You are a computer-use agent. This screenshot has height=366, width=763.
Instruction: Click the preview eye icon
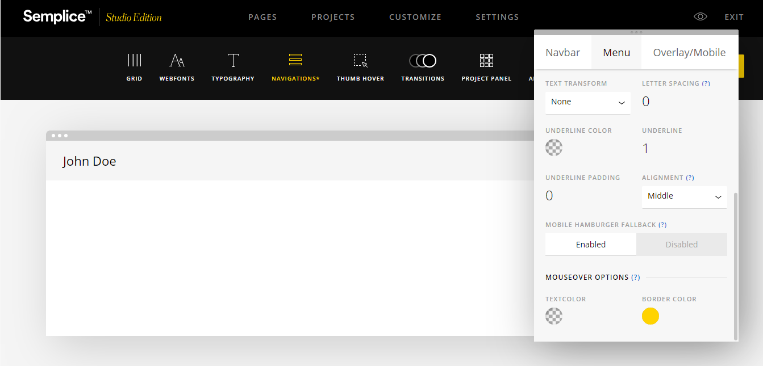701,17
